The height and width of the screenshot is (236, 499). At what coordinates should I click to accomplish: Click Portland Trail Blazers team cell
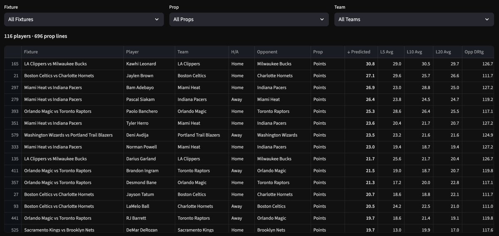point(201,135)
